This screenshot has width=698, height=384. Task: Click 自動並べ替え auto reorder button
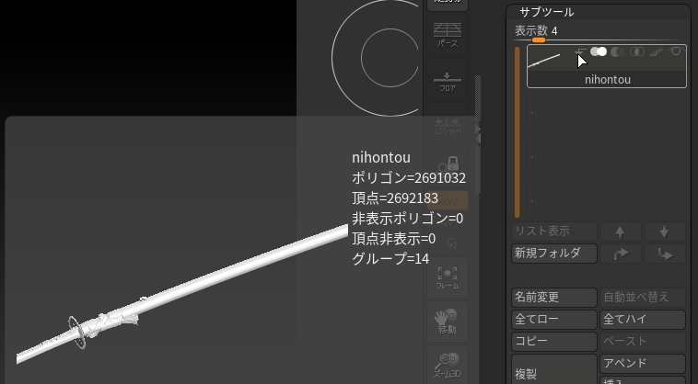[643, 297]
